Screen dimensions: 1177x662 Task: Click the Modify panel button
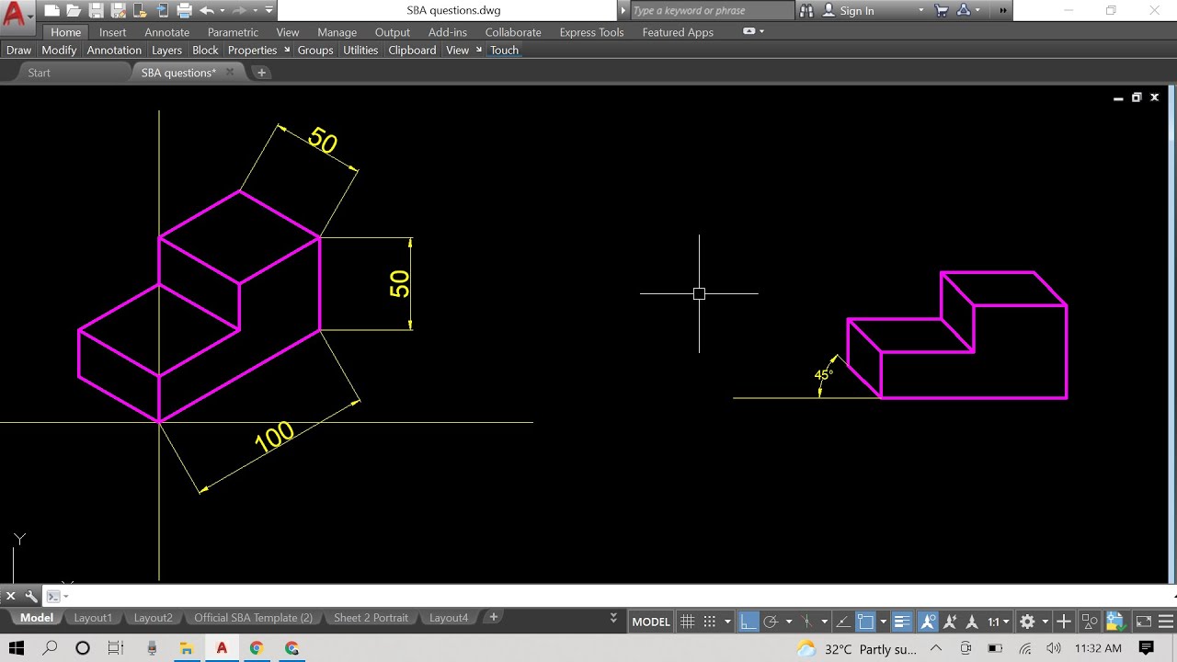tap(59, 50)
